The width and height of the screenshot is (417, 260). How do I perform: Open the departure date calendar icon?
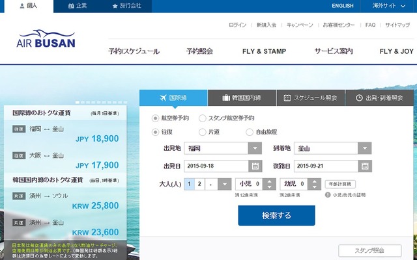[255, 166]
